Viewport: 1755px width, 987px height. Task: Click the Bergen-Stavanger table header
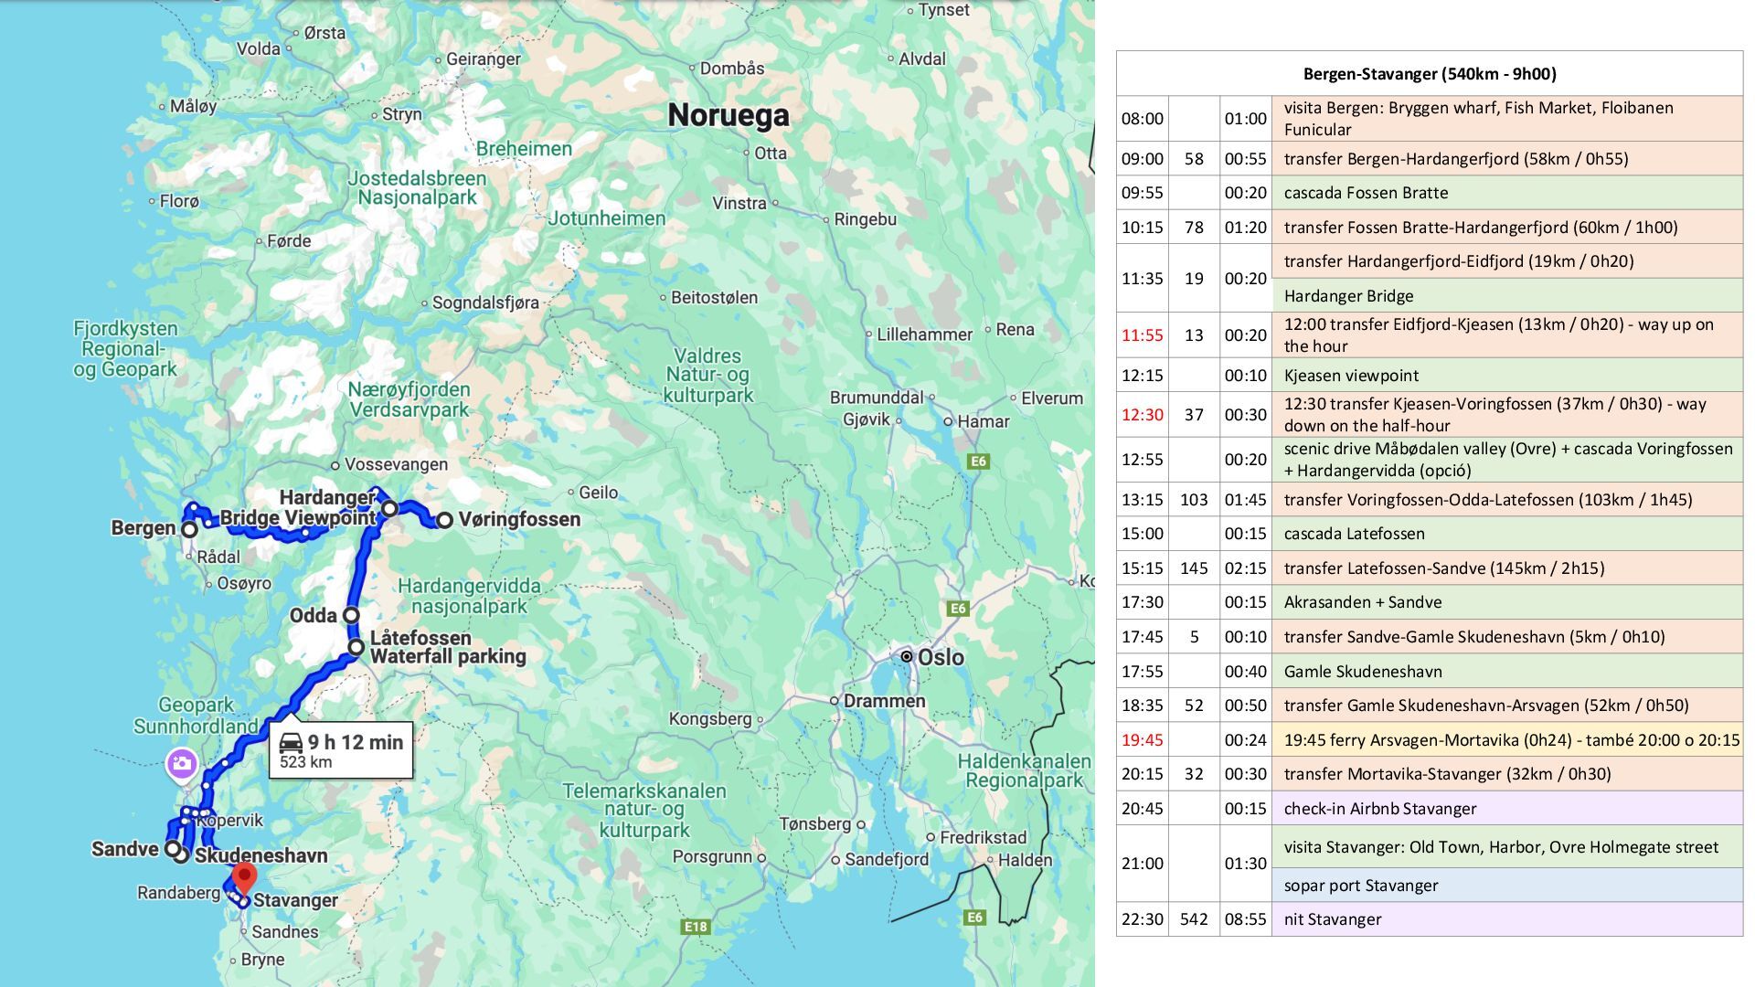point(1429,74)
